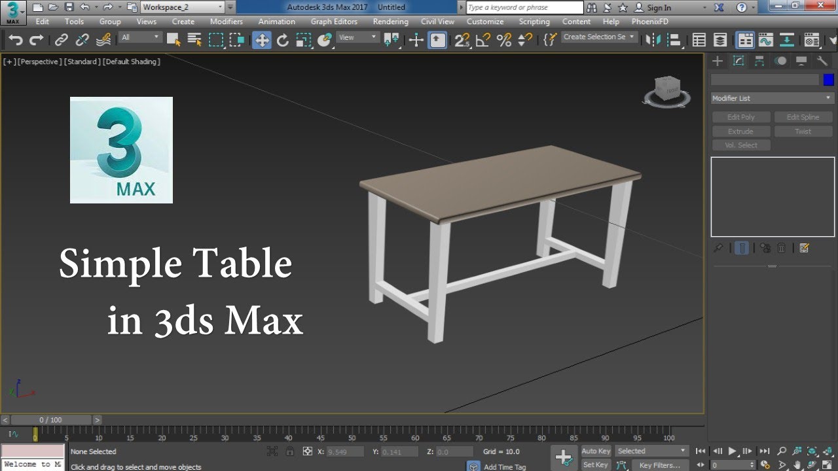
Task: Open Select by Name dialog
Action: [195, 40]
